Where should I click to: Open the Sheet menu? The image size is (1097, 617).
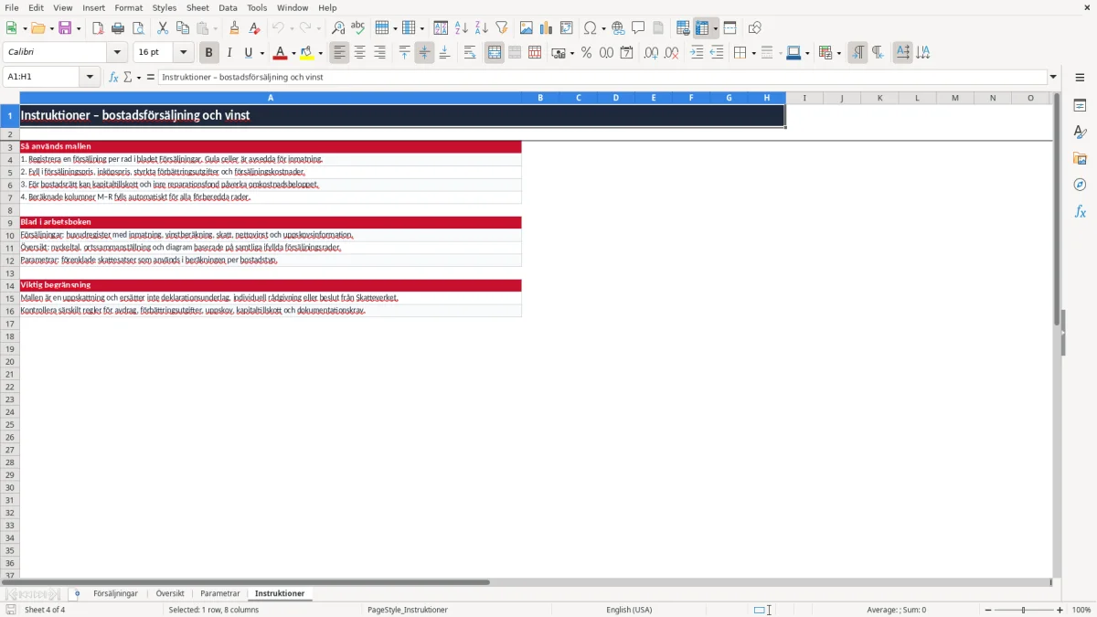pos(197,7)
